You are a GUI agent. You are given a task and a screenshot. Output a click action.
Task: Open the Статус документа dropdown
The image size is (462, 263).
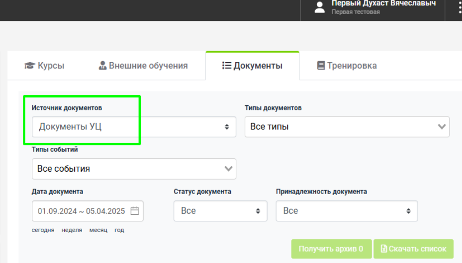(220, 211)
